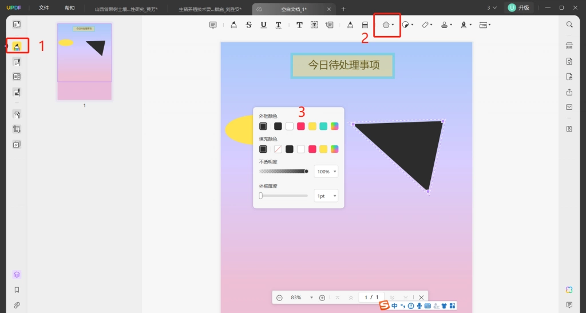Click the zoom out minus button
The height and width of the screenshot is (313, 586).
click(279, 298)
